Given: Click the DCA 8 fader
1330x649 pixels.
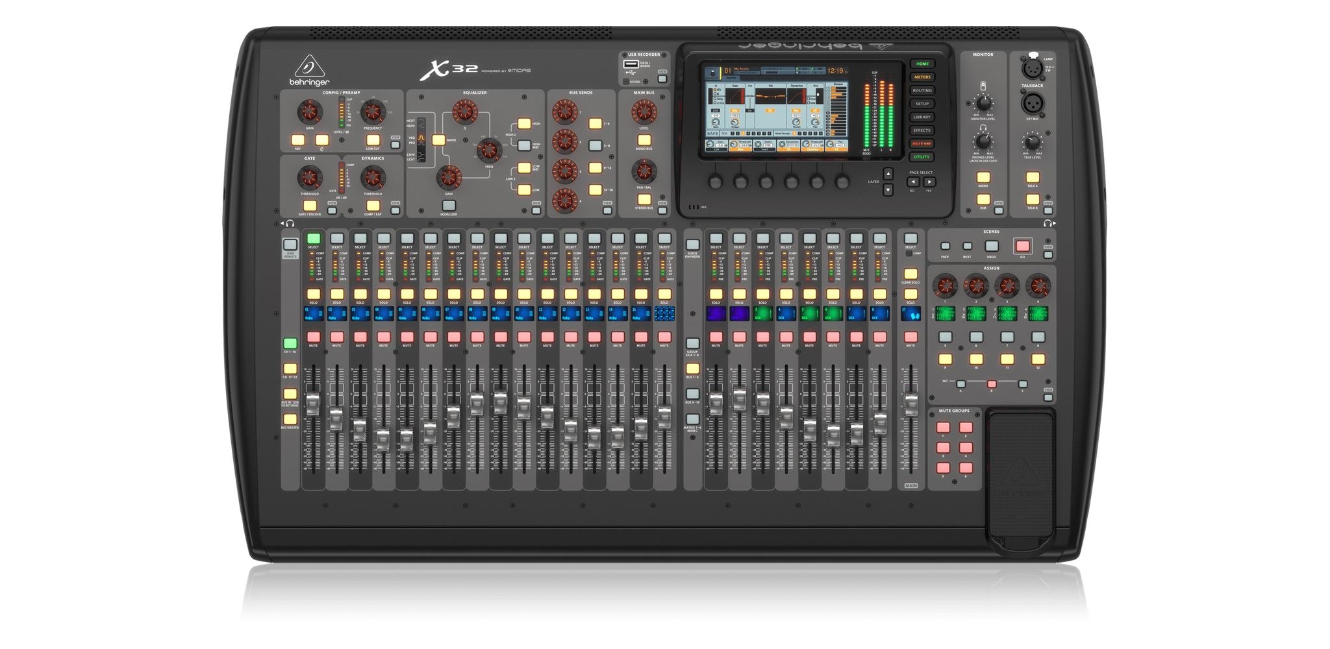Looking at the screenshot, I should coord(880,423).
